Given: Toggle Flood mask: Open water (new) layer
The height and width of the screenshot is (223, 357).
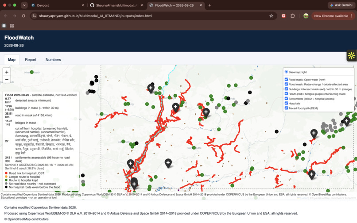Looking at the screenshot, I should pyautogui.click(x=286, y=79).
